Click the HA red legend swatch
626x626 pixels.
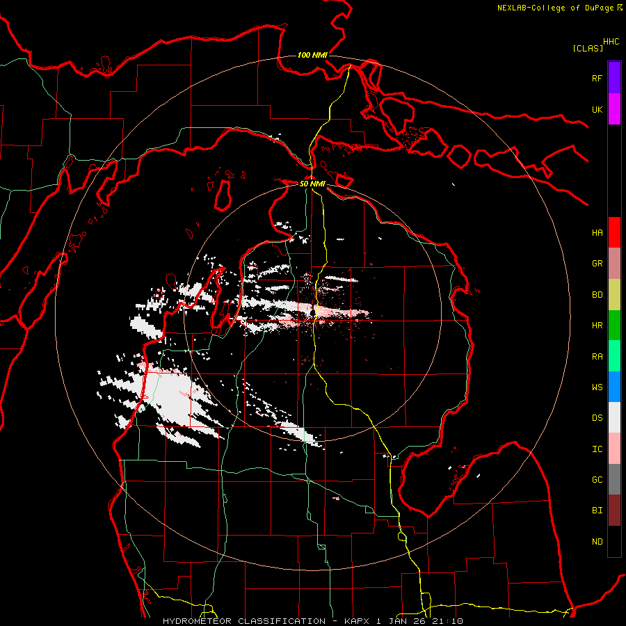(614, 232)
